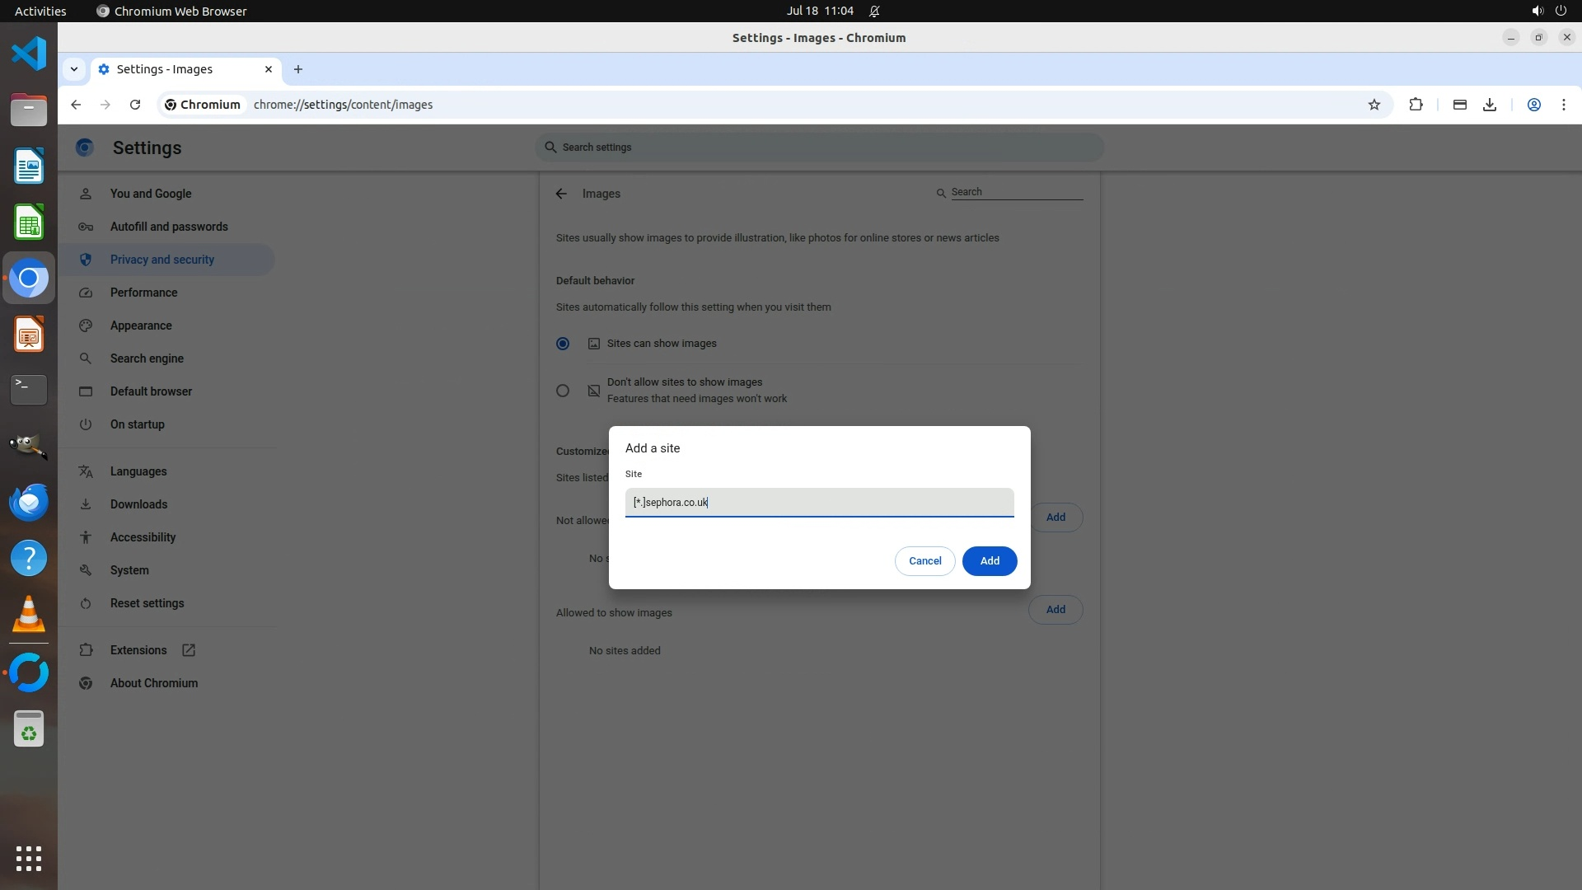The width and height of the screenshot is (1582, 890).
Task: Launch Thunderbird from the dock
Action: 29,502
